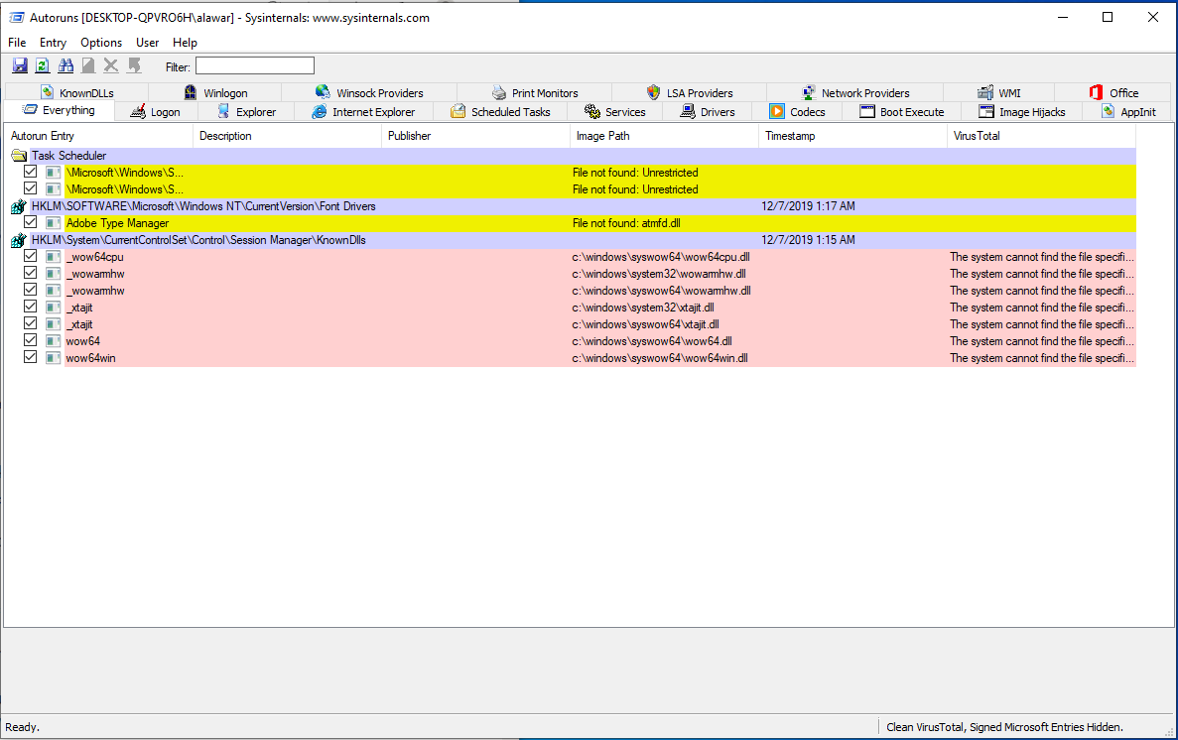Open Find with the binoculars icon
The width and height of the screenshot is (1178, 740).
click(66, 66)
